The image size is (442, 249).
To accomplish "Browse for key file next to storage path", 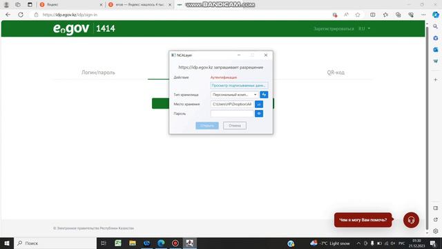I will pos(259,104).
